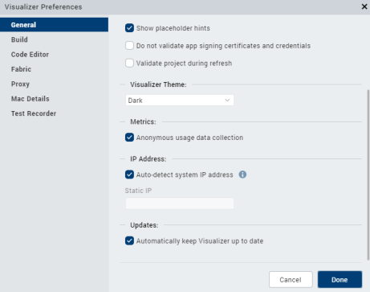Click the Visualizer Preferences title text
This screenshot has height=292, width=370.
pyautogui.click(x=43, y=7)
